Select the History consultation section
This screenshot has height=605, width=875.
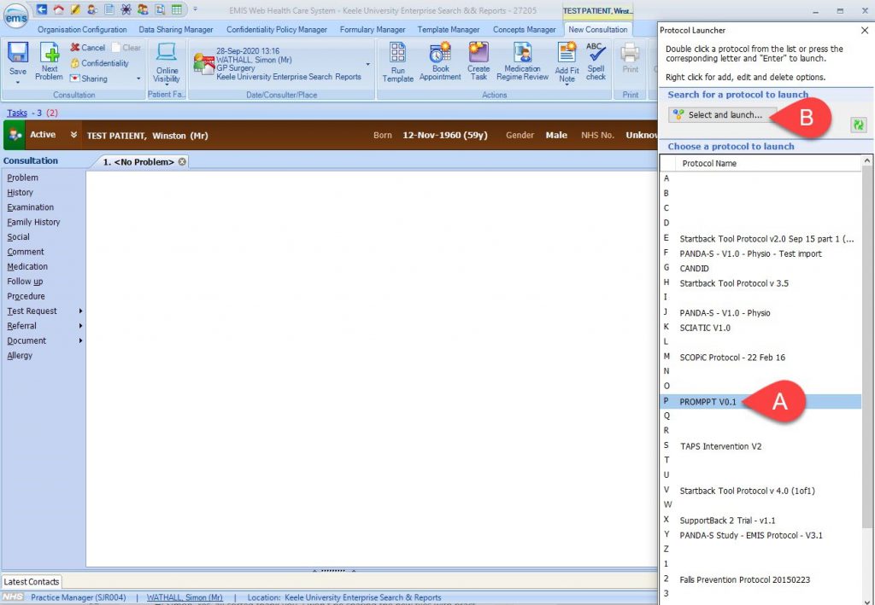[x=21, y=192]
